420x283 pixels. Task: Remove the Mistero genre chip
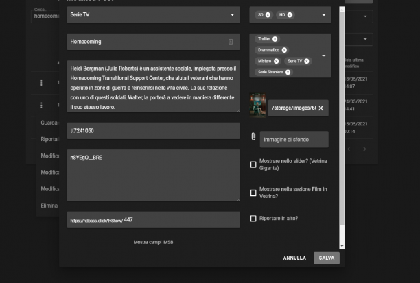click(276, 61)
